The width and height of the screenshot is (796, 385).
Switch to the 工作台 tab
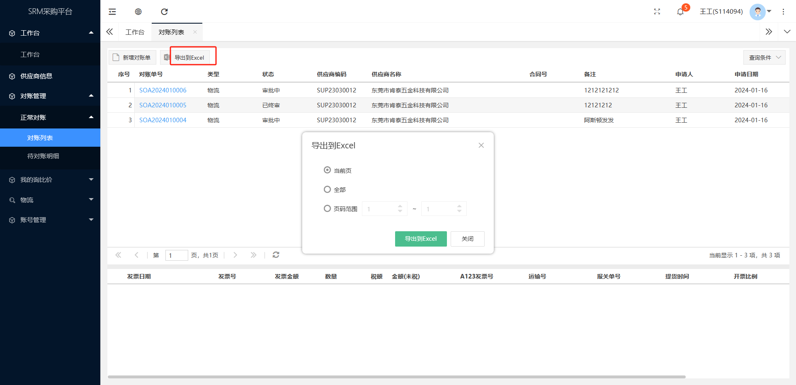pyautogui.click(x=135, y=32)
